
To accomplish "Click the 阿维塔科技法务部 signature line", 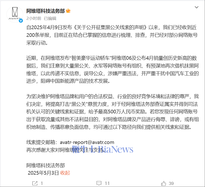I will [x=46, y=165].
